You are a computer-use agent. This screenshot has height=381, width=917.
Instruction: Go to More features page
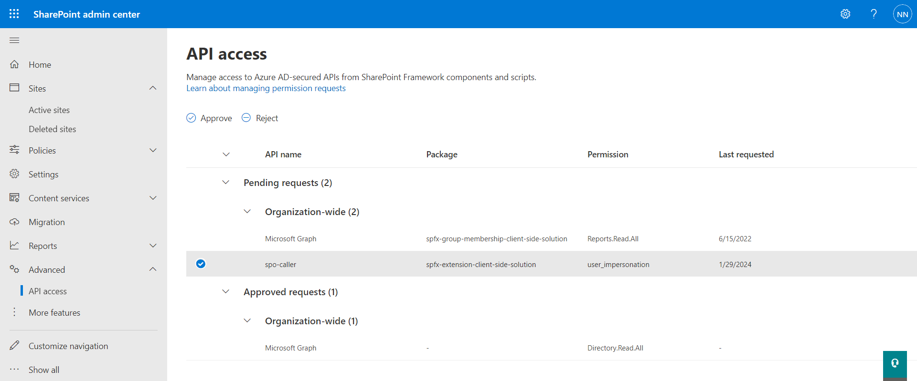tap(54, 313)
